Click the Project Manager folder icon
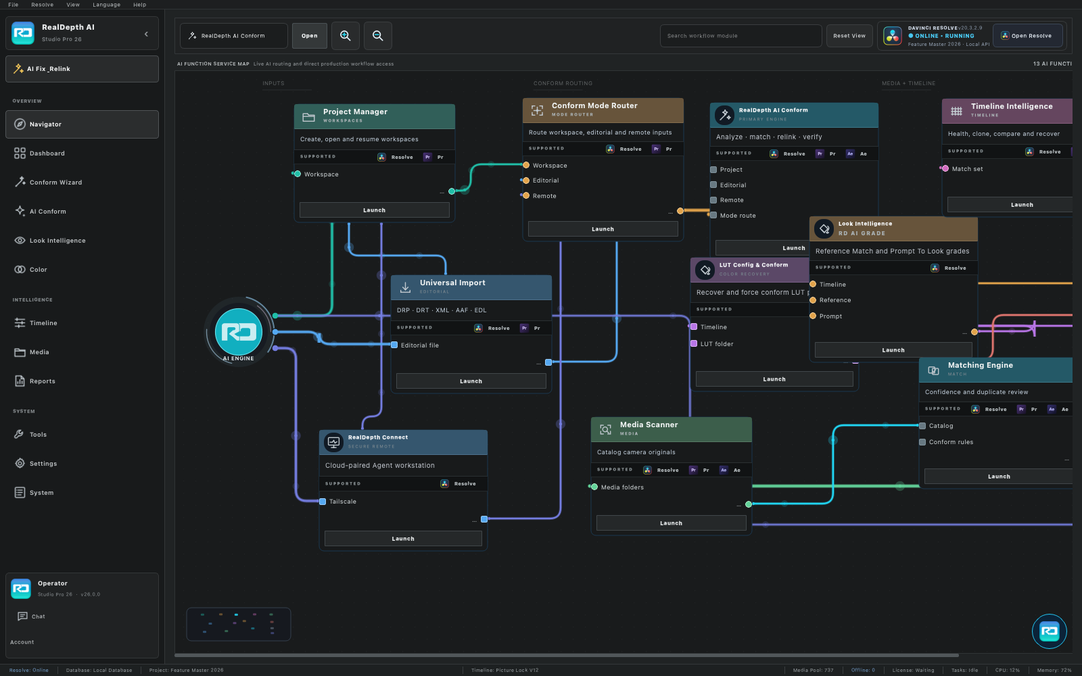1082x676 pixels. [x=308, y=117]
